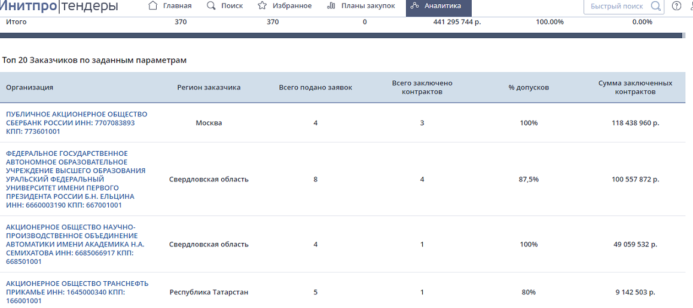Click the 0.00% value in the Итого row
The width and height of the screenshot is (693, 308).
tap(642, 21)
